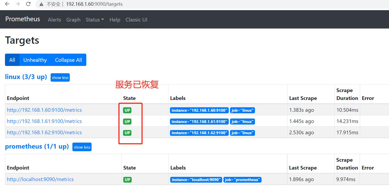The height and width of the screenshot is (191, 389).
Task: Click UP badge for 192.168.1.61 row
Action: click(127, 122)
